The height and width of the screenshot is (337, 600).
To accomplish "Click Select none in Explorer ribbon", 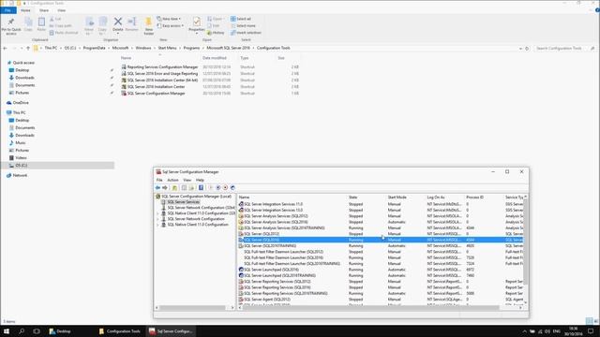I will 243,25.
